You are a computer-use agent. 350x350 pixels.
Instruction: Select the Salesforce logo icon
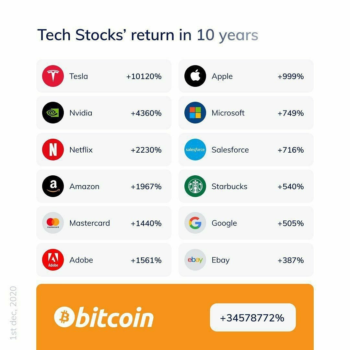coord(195,150)
